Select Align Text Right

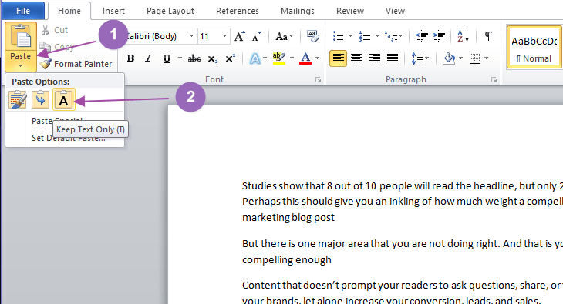click(375, 58)
